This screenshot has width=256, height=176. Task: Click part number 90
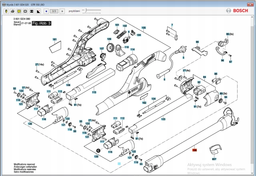pyautogui.click(x=197, y=42)
